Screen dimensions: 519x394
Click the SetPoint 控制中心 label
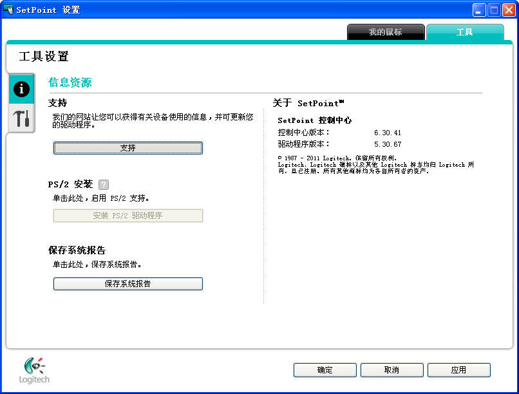[314, 120]
